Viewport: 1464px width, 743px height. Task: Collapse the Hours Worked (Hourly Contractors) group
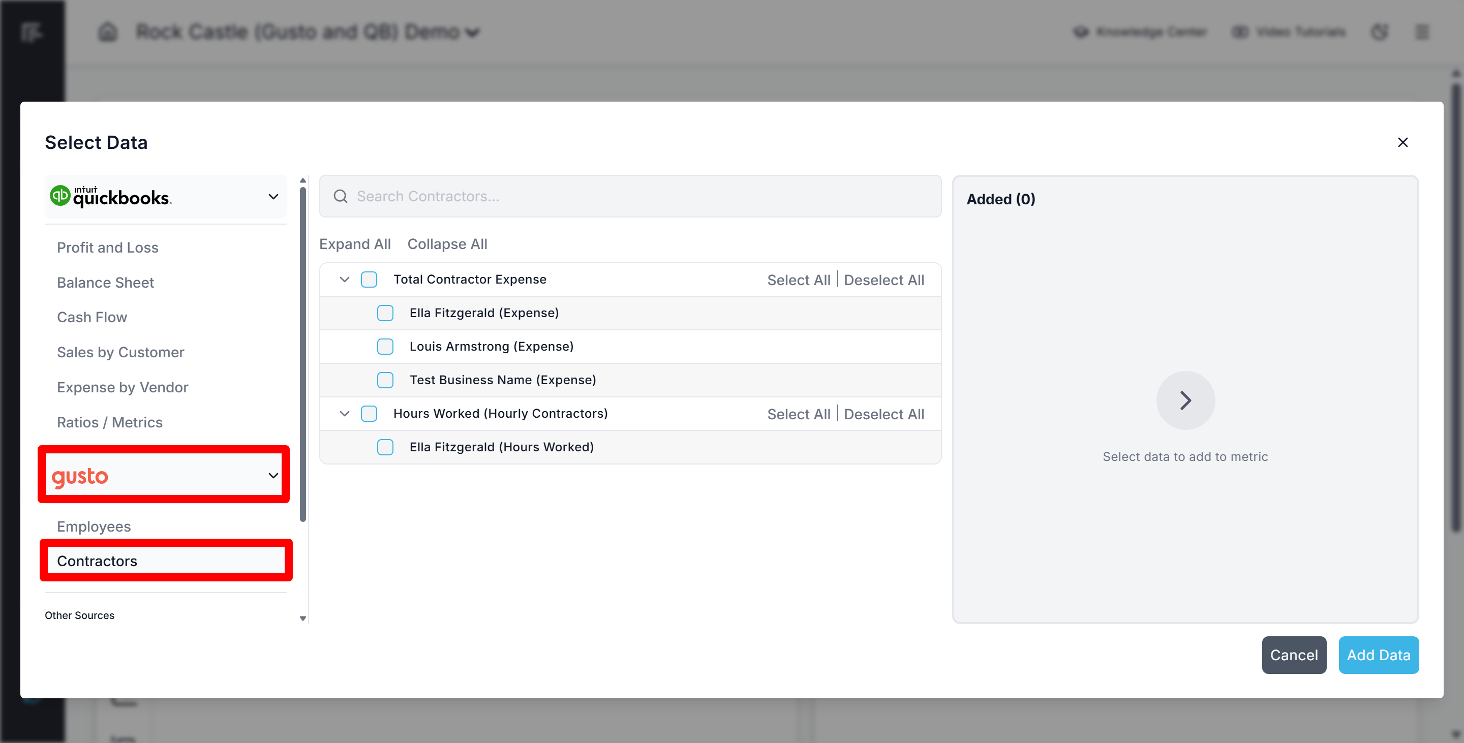click(x=345, y=413)
